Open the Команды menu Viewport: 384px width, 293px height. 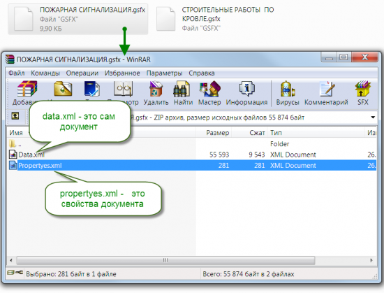click(x=45, y=73)
